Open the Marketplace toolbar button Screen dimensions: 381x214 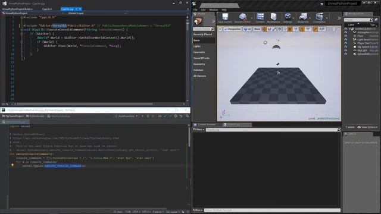(x=274, y=18)
